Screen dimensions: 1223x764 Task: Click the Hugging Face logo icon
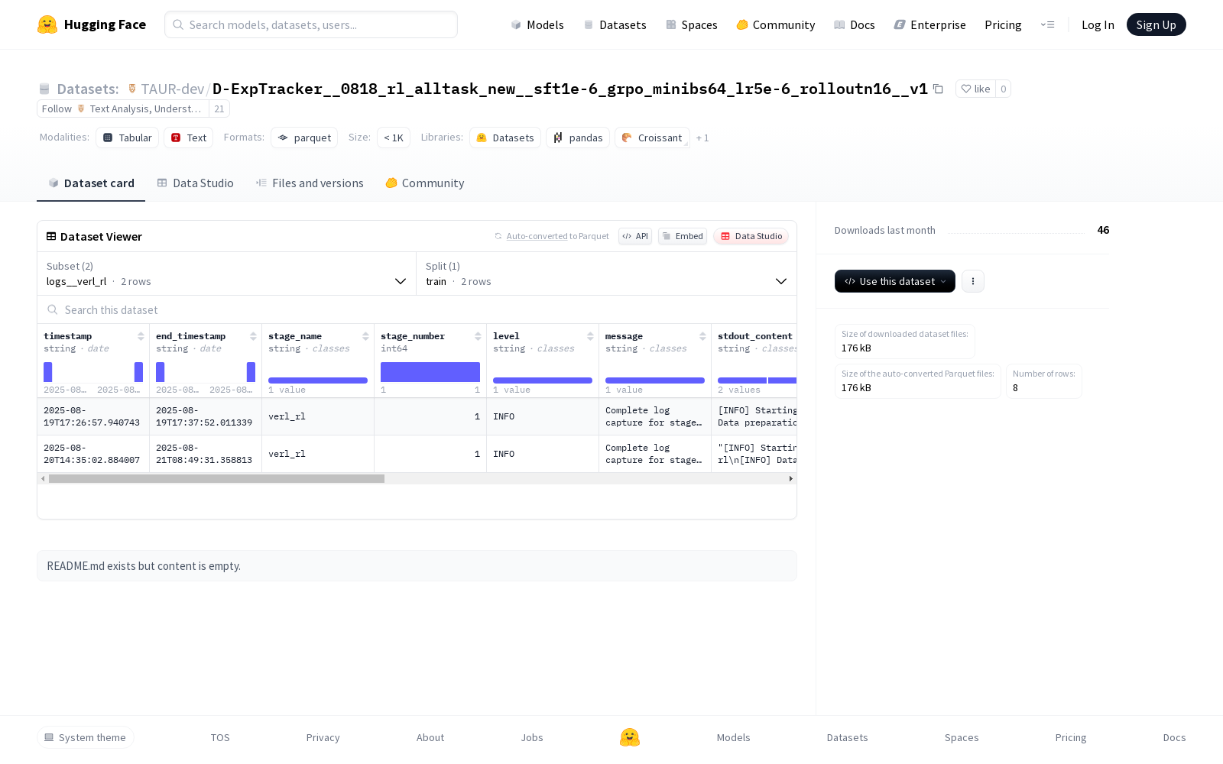(47, 24)
